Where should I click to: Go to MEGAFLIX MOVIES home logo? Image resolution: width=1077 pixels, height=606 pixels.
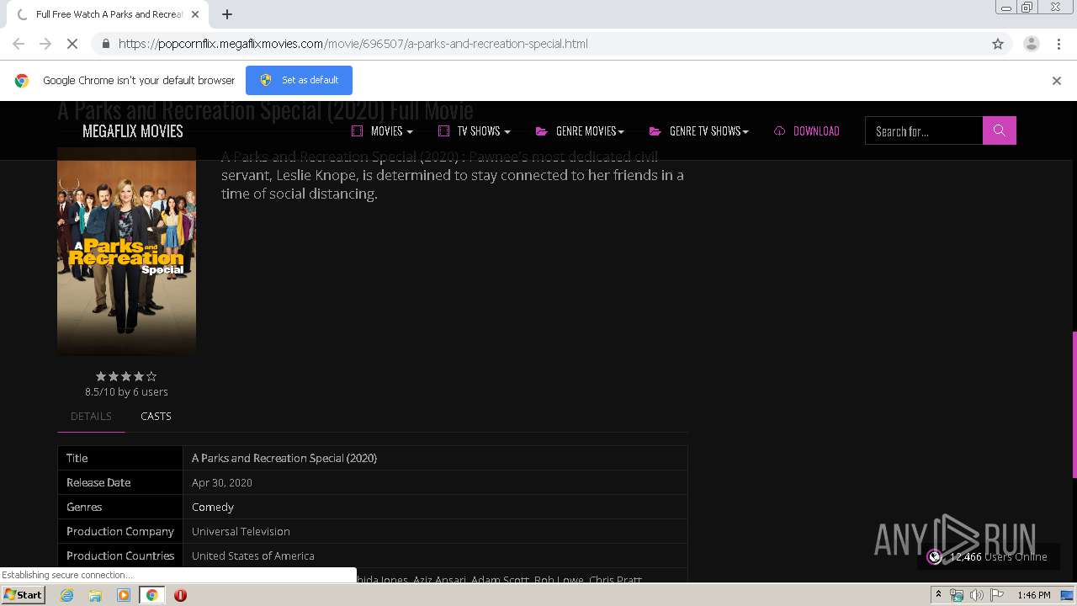(x=132, y=130)
